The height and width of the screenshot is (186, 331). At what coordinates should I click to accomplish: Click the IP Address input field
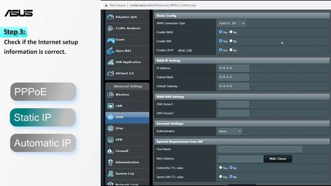(x=233, y=68)
